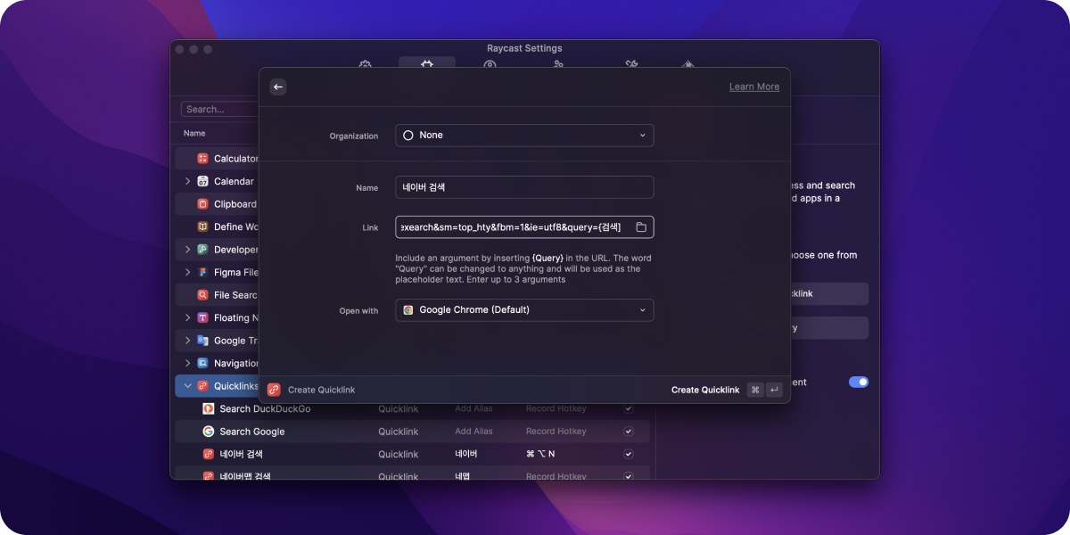The width and height of the screenshot is (1070, 535).
Task: Click the ⌘⌥N hotkey of 네이버 검색
Action: coord(540,454)
